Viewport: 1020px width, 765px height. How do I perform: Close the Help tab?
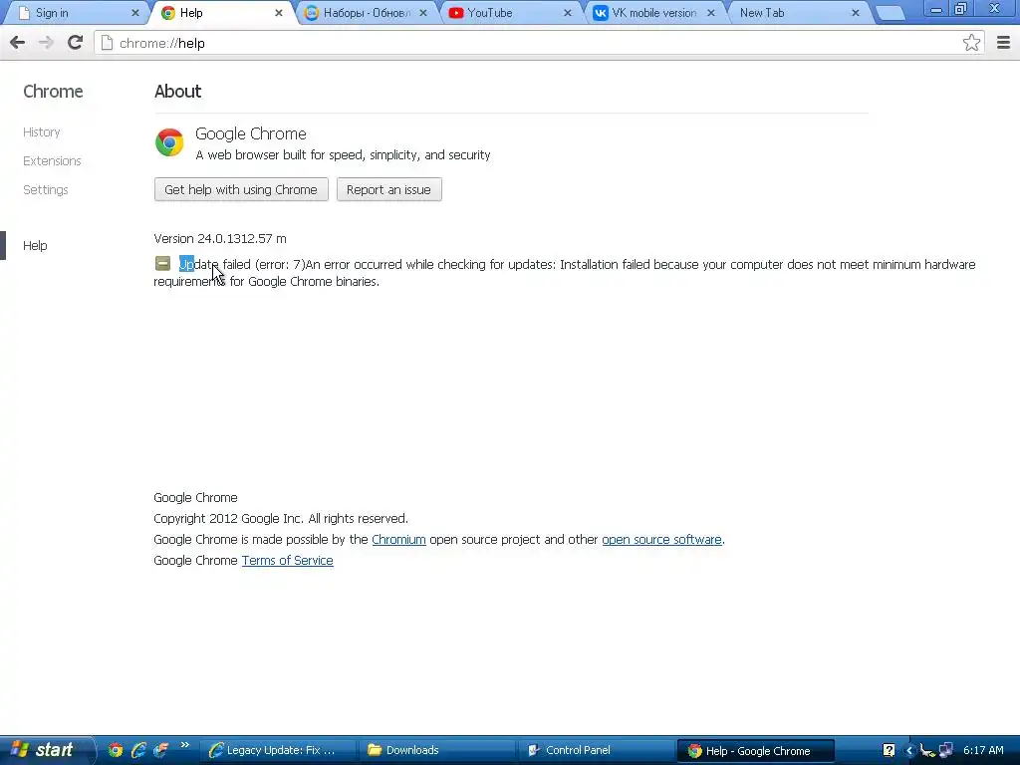[x=279, y=13]
